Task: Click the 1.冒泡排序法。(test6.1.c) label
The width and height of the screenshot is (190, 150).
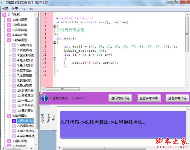Action: click(x=68, y=98)
